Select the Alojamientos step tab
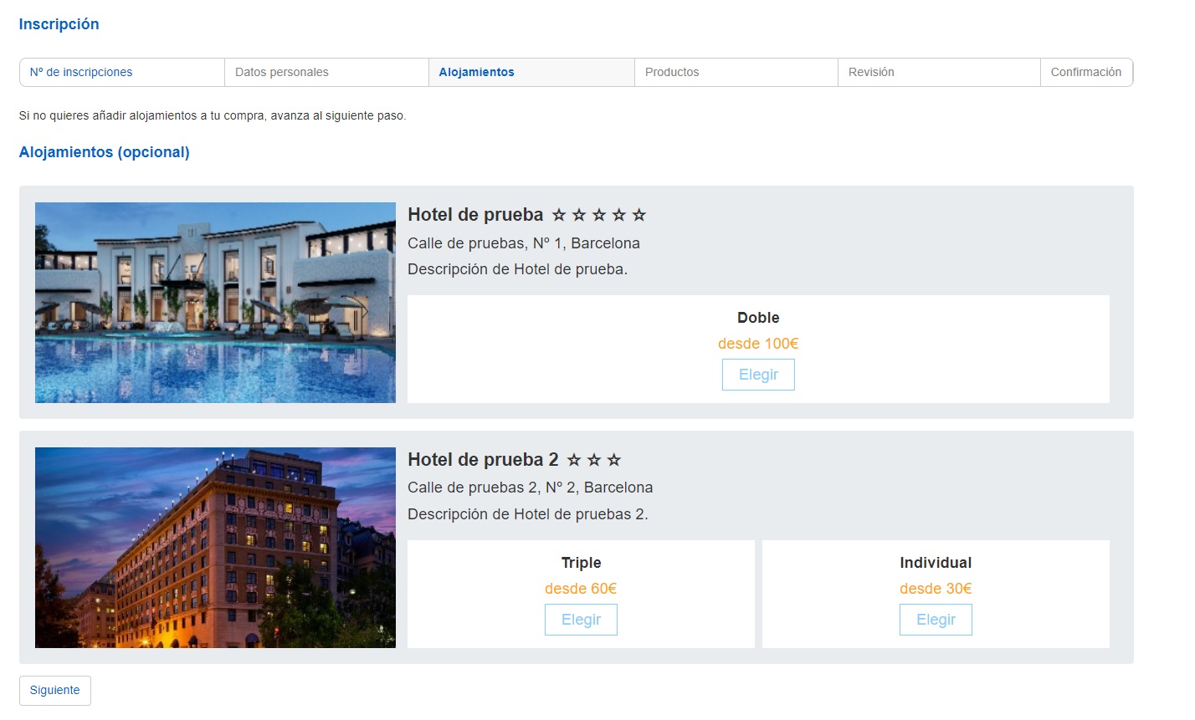This screenshot has height=720, width=1195. tap(477, 73)
